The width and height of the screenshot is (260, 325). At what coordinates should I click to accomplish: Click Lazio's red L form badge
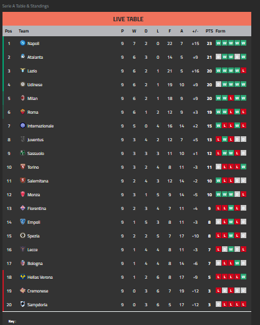[244, 71]
